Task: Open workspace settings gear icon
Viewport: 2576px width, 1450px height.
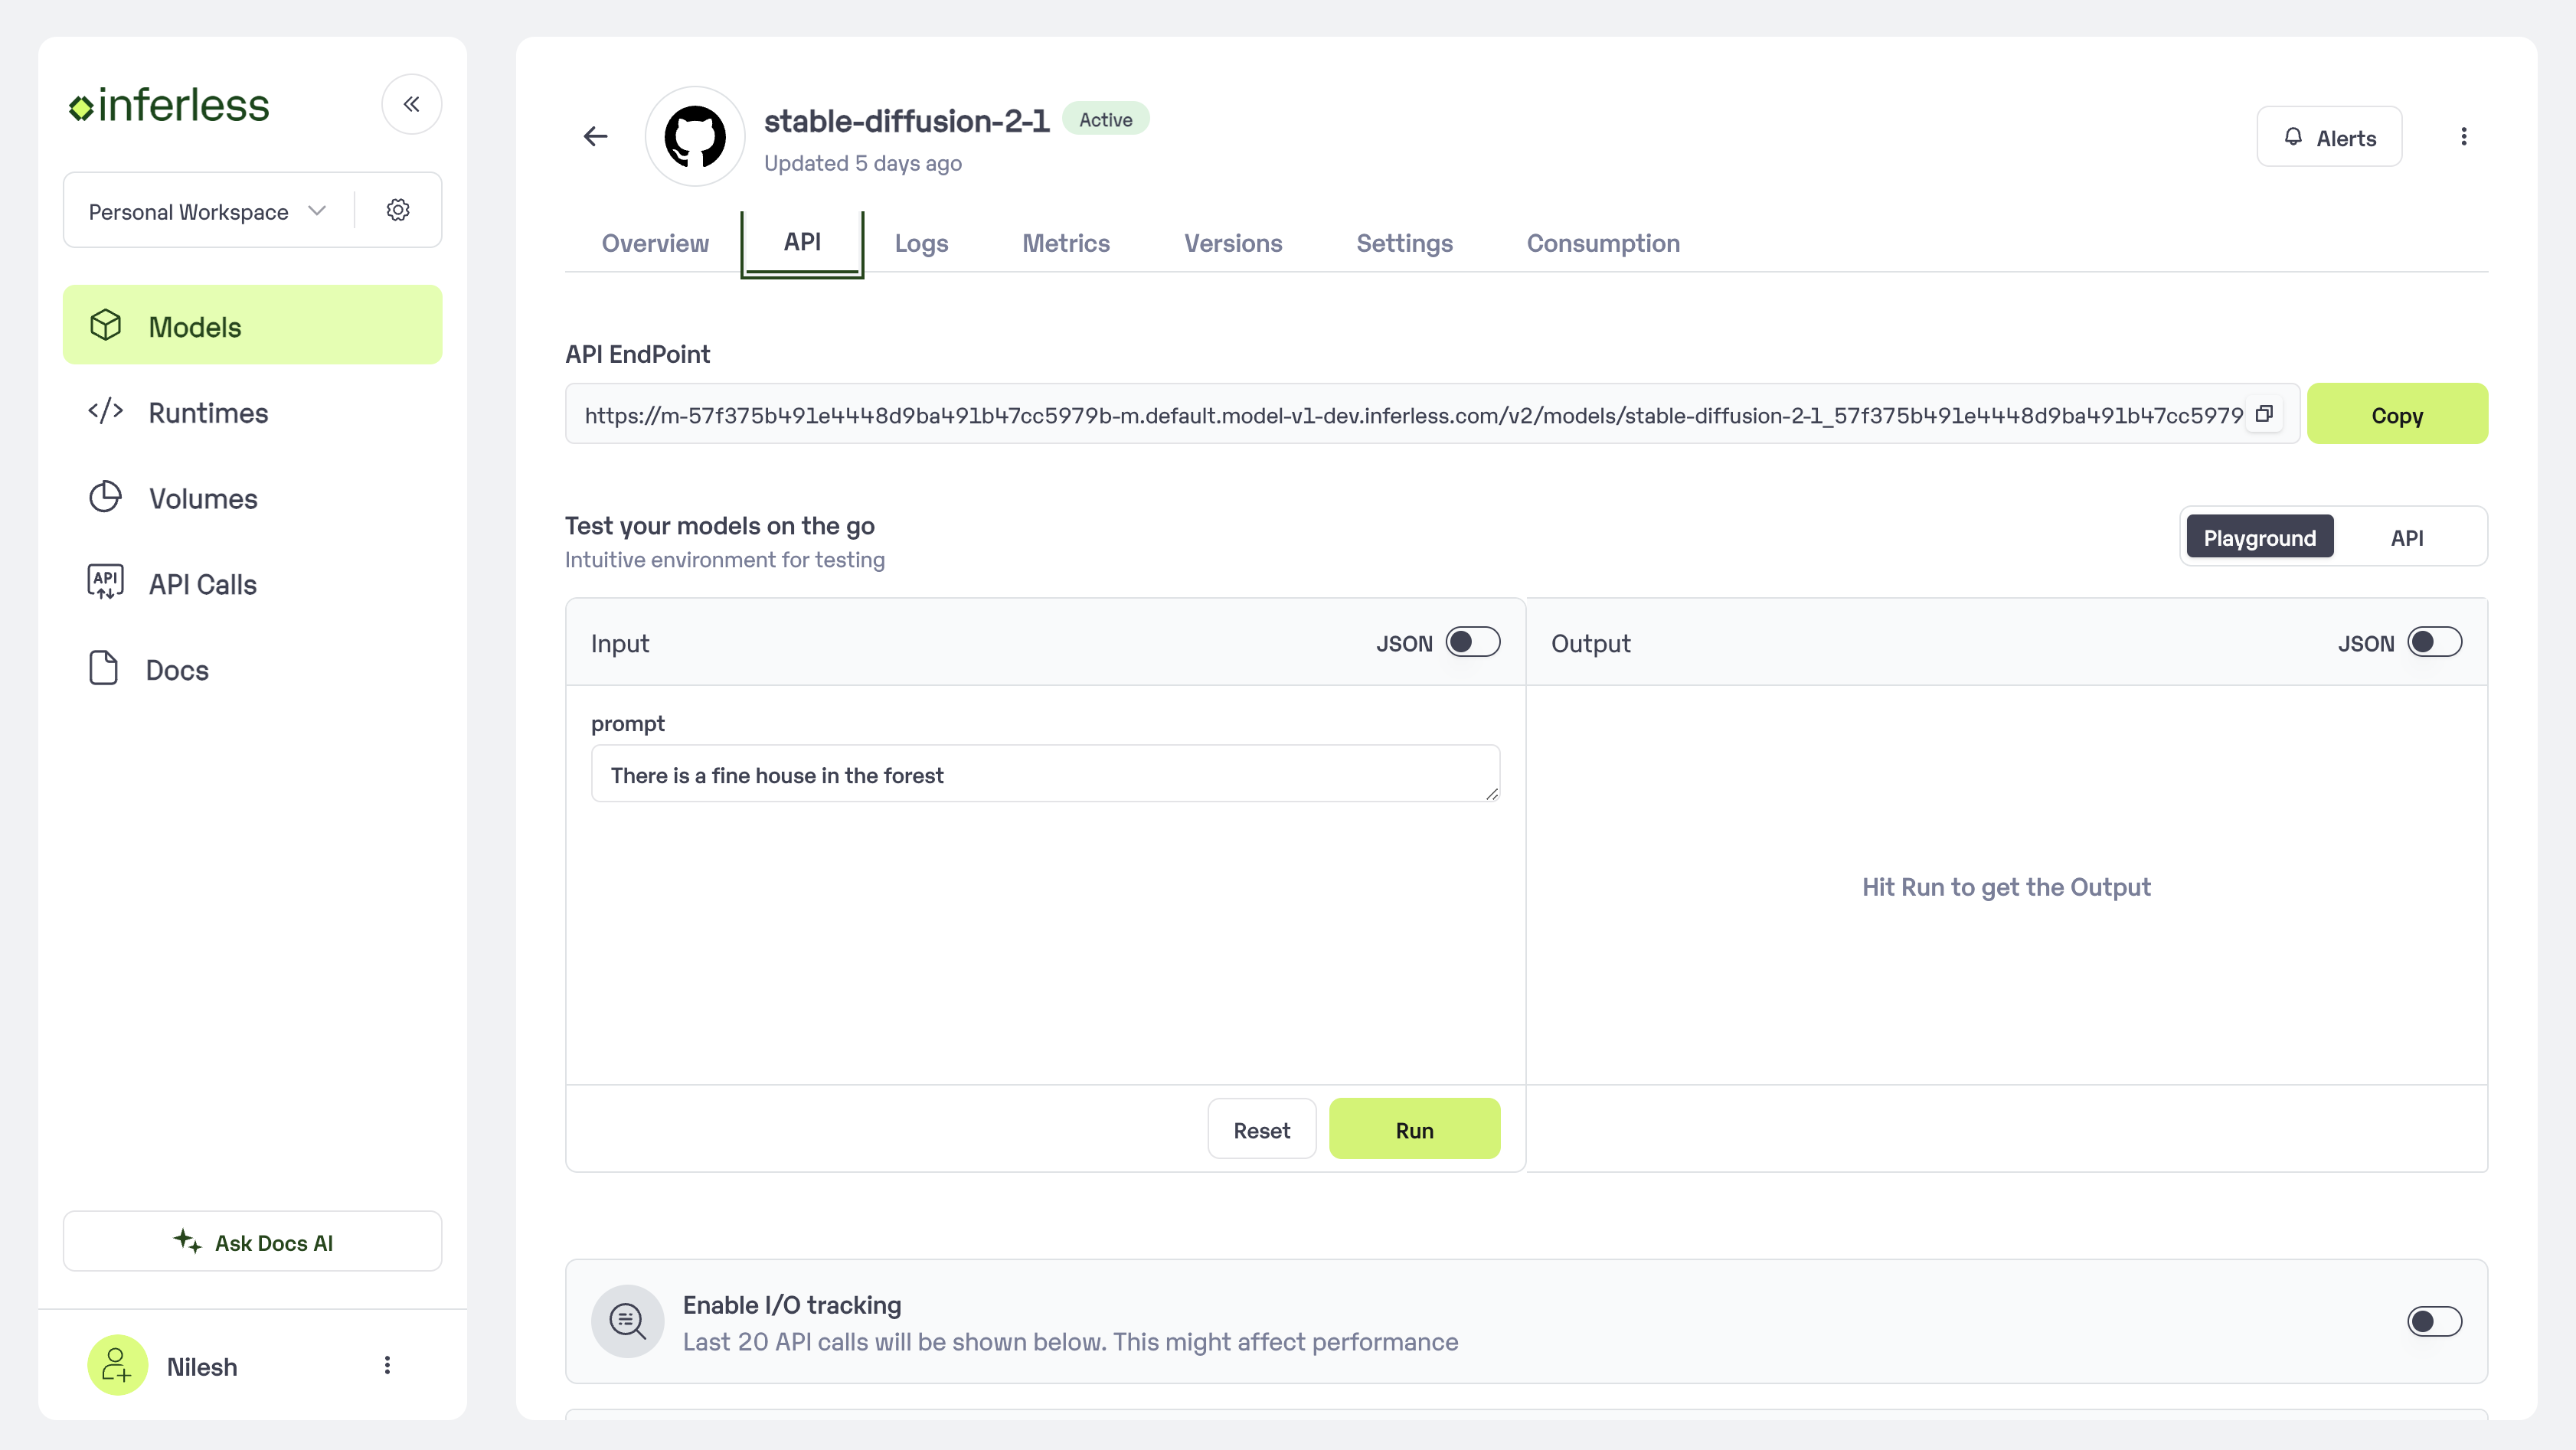Action: [x=398, y=210]
